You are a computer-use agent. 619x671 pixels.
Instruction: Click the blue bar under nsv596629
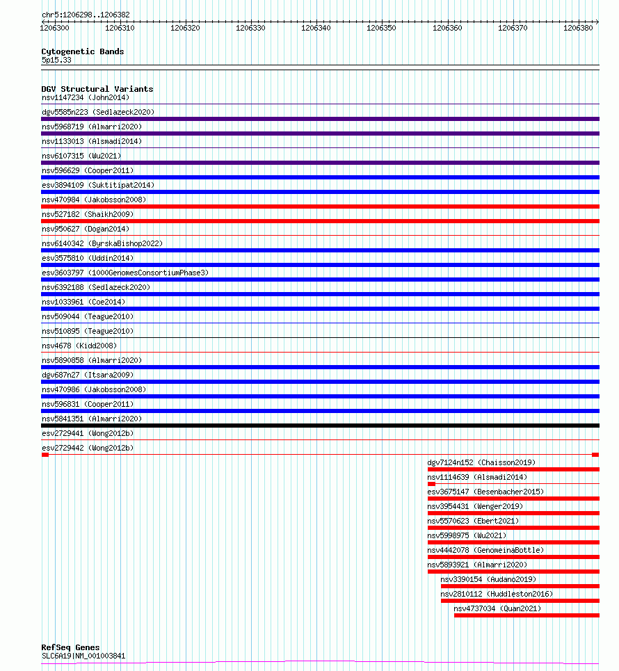[320, 177]
